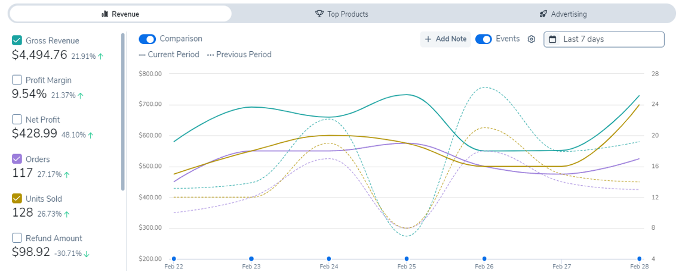
Task: Switch to the Top Products tab
Action: click(342, 14)
